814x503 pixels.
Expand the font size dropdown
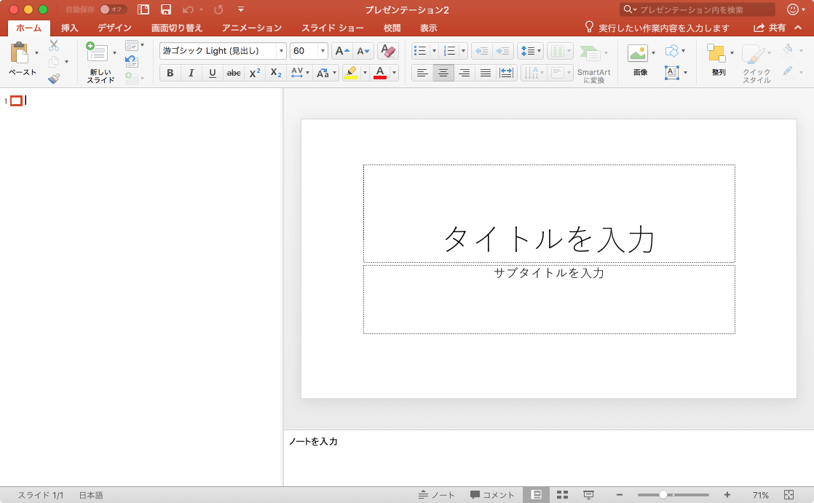(322, 51)
